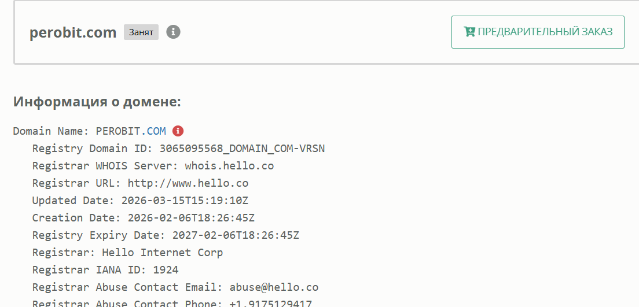Click the whois.hello.co server text
The height and width of the screenshot is (307, 639).
(x=229, y=166)
